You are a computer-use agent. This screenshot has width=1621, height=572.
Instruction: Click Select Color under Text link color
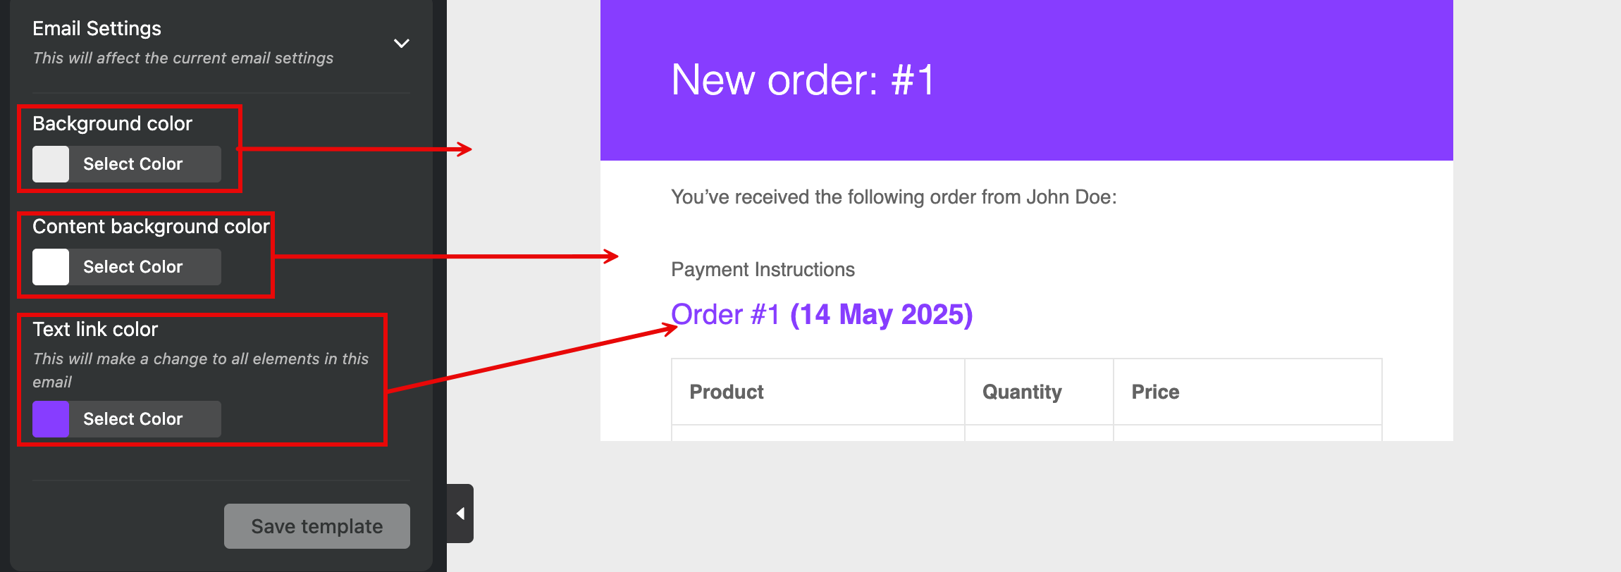click(133, 419)
